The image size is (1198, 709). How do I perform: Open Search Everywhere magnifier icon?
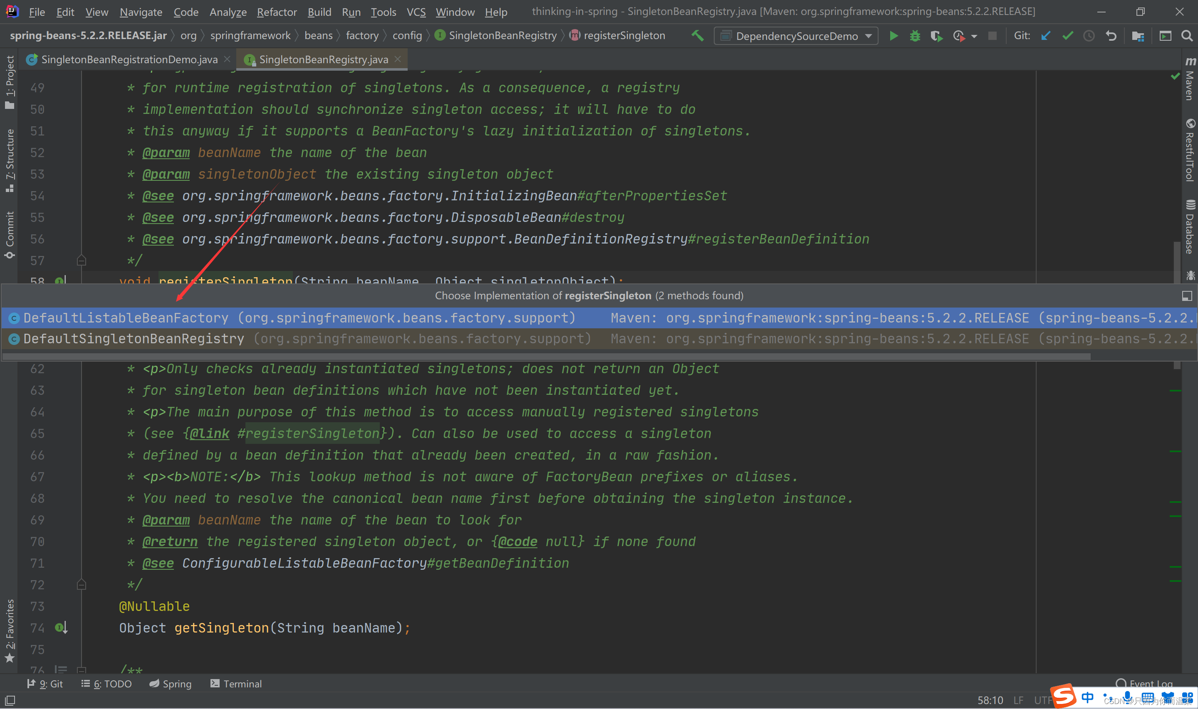(1186, 36)
